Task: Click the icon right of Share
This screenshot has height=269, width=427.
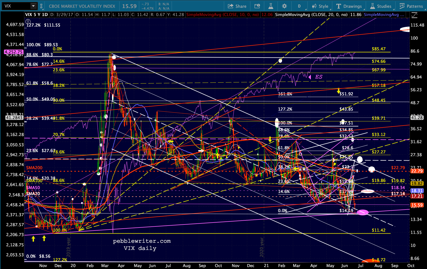Action: point(257,6)
